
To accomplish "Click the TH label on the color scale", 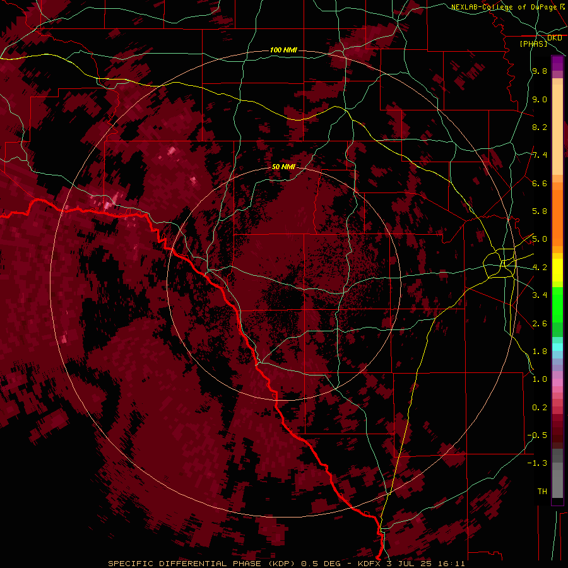I will (542, 491).
